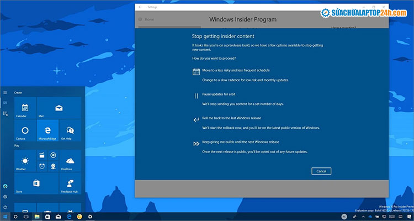Open the Camera webcam small tile
The image size is (414, 221).
[53, 166]
